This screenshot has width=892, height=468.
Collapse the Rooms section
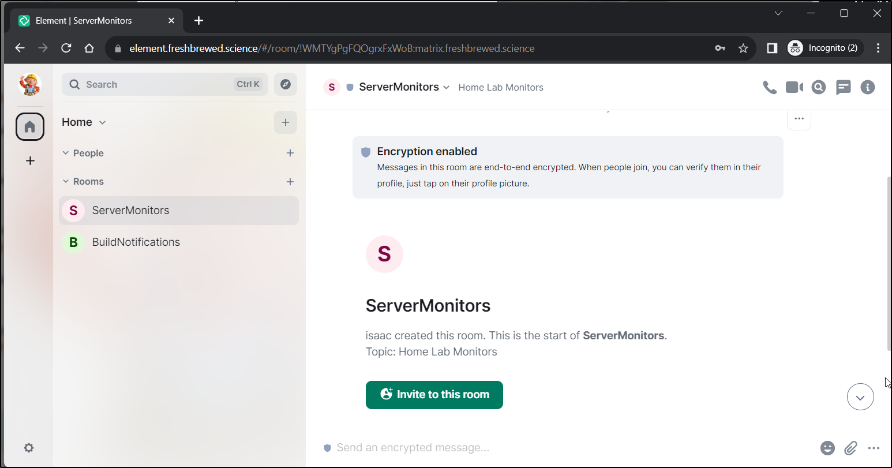83,181
